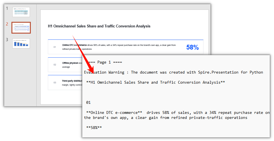
Task: Select slide 3 thumbnail with bar chart
Action: [21, 43]
